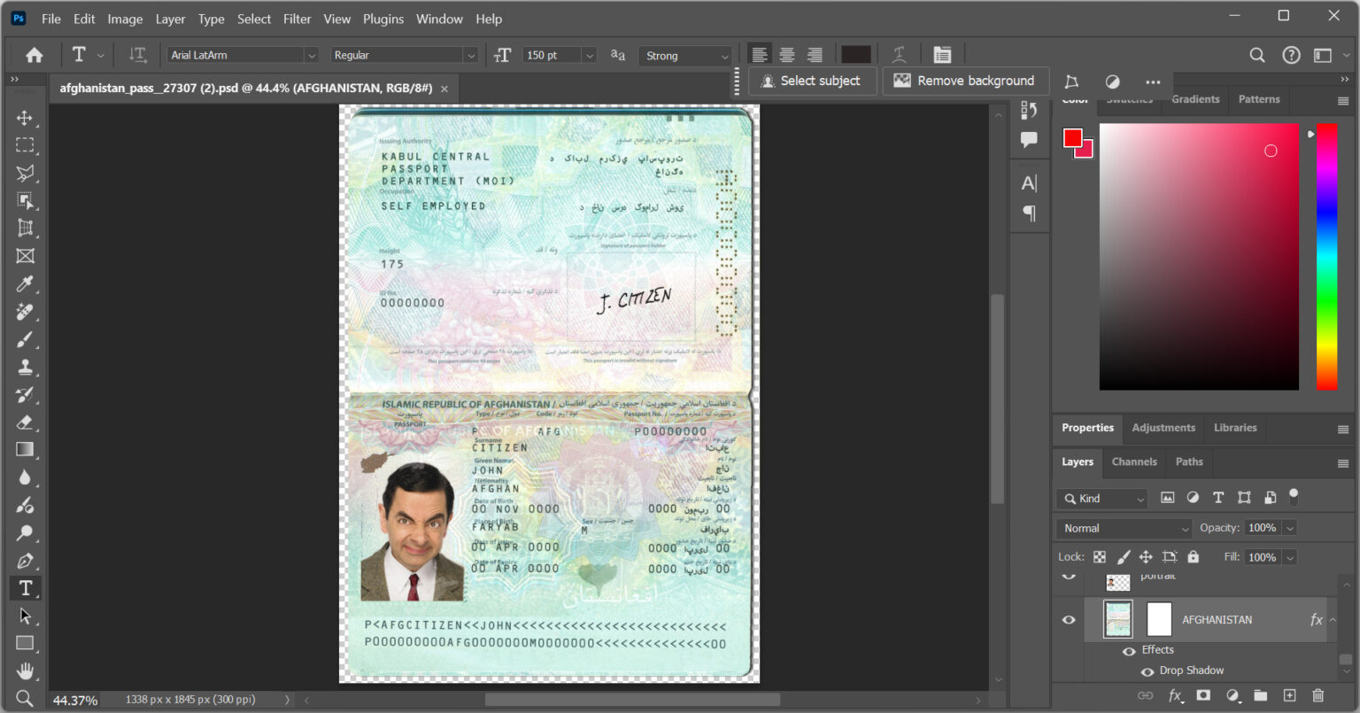The image size is (1360, 713).
Task: Open the File menu
Action: coord(51,19)
